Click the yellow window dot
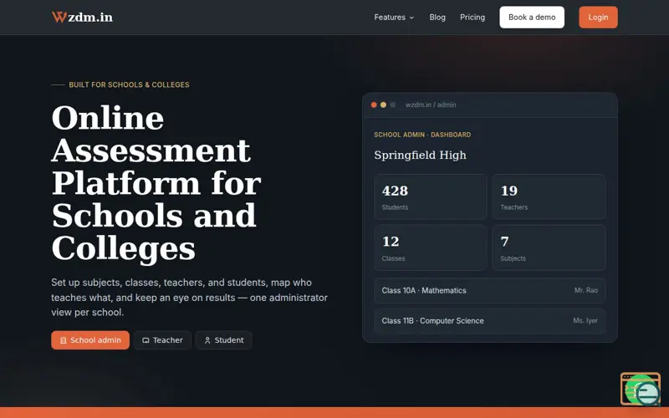This screenshot has width=669, height=418. [x=383, y=105]
